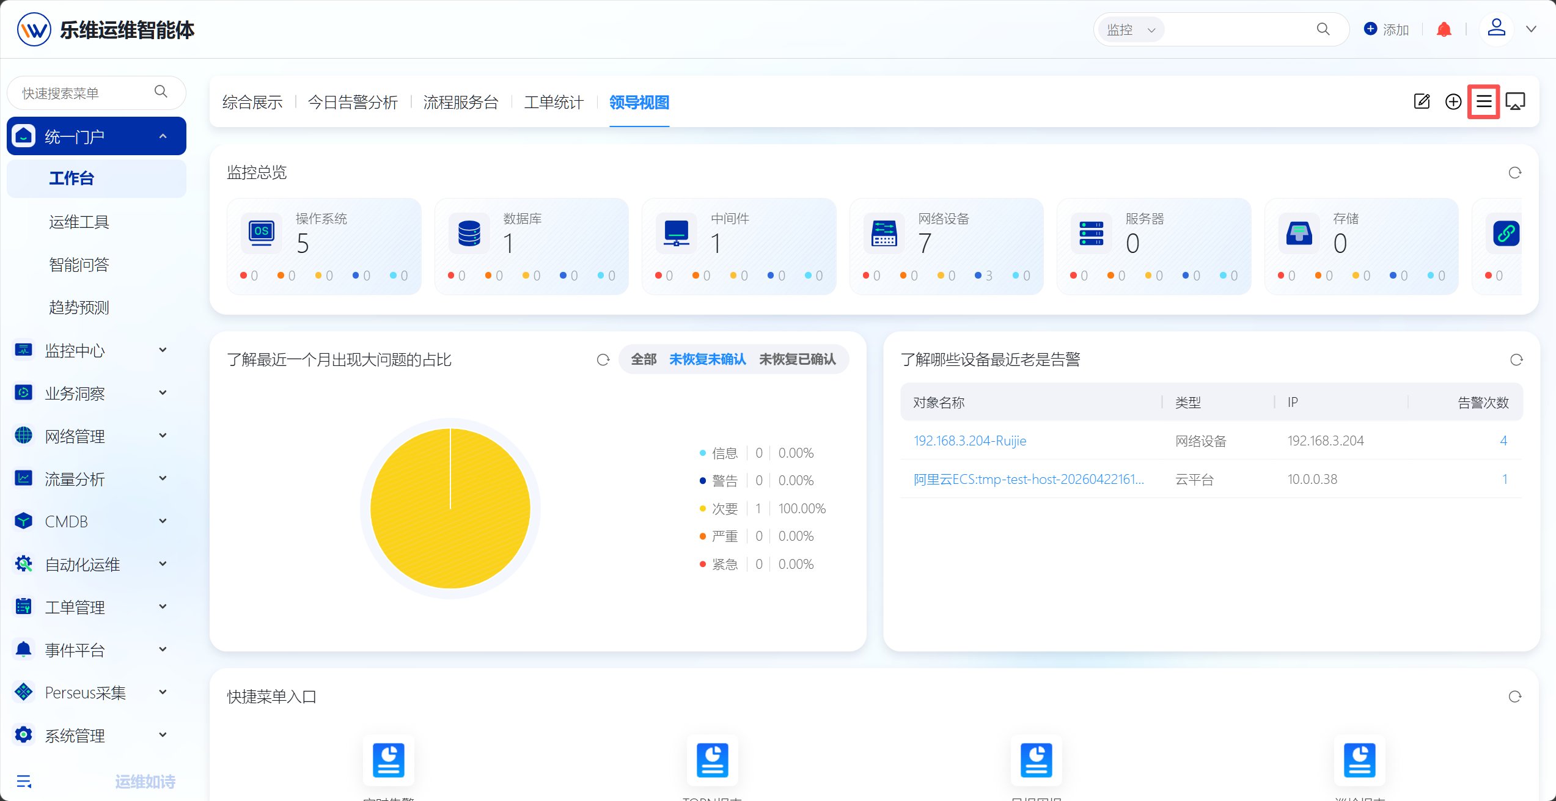Open the view list hamburger icon
Image resolution: width=1556 pixels, height=801 pixels.
(x=1484, y=101)
